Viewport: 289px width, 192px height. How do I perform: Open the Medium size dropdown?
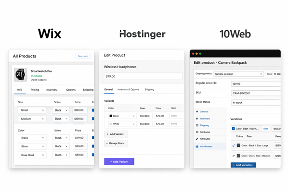tap(32, 119)
